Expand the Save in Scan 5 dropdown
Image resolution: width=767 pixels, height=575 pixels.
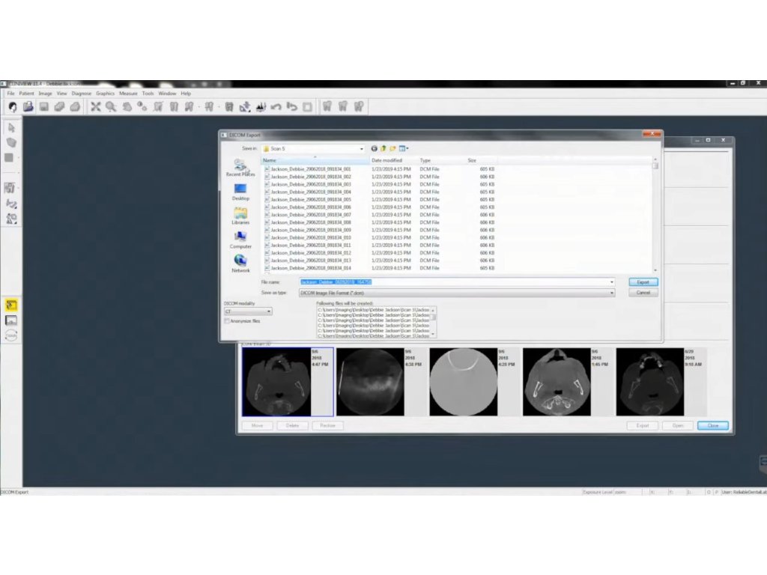(362, 149)
